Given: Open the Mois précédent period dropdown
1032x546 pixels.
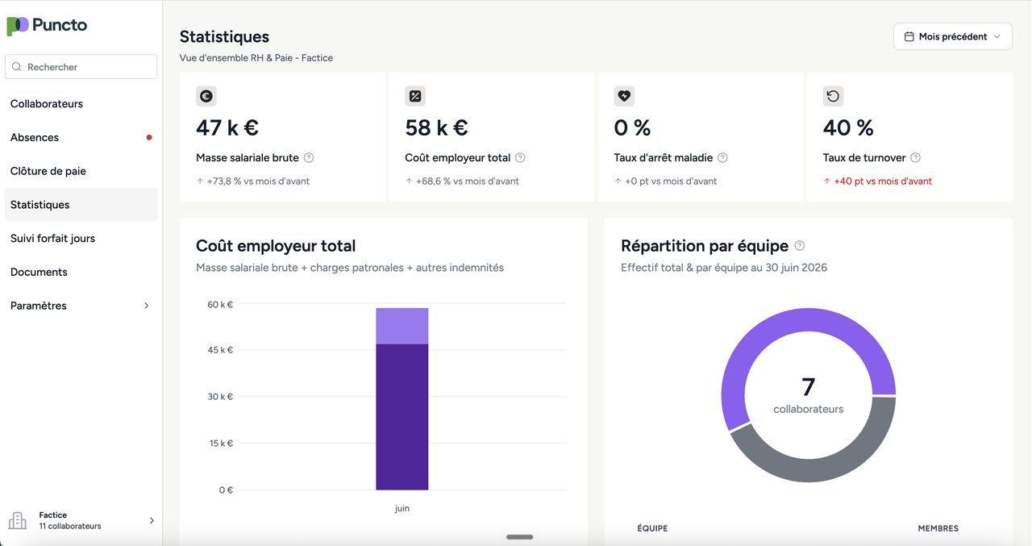Looking at the screenshot, I should (953, 36).
